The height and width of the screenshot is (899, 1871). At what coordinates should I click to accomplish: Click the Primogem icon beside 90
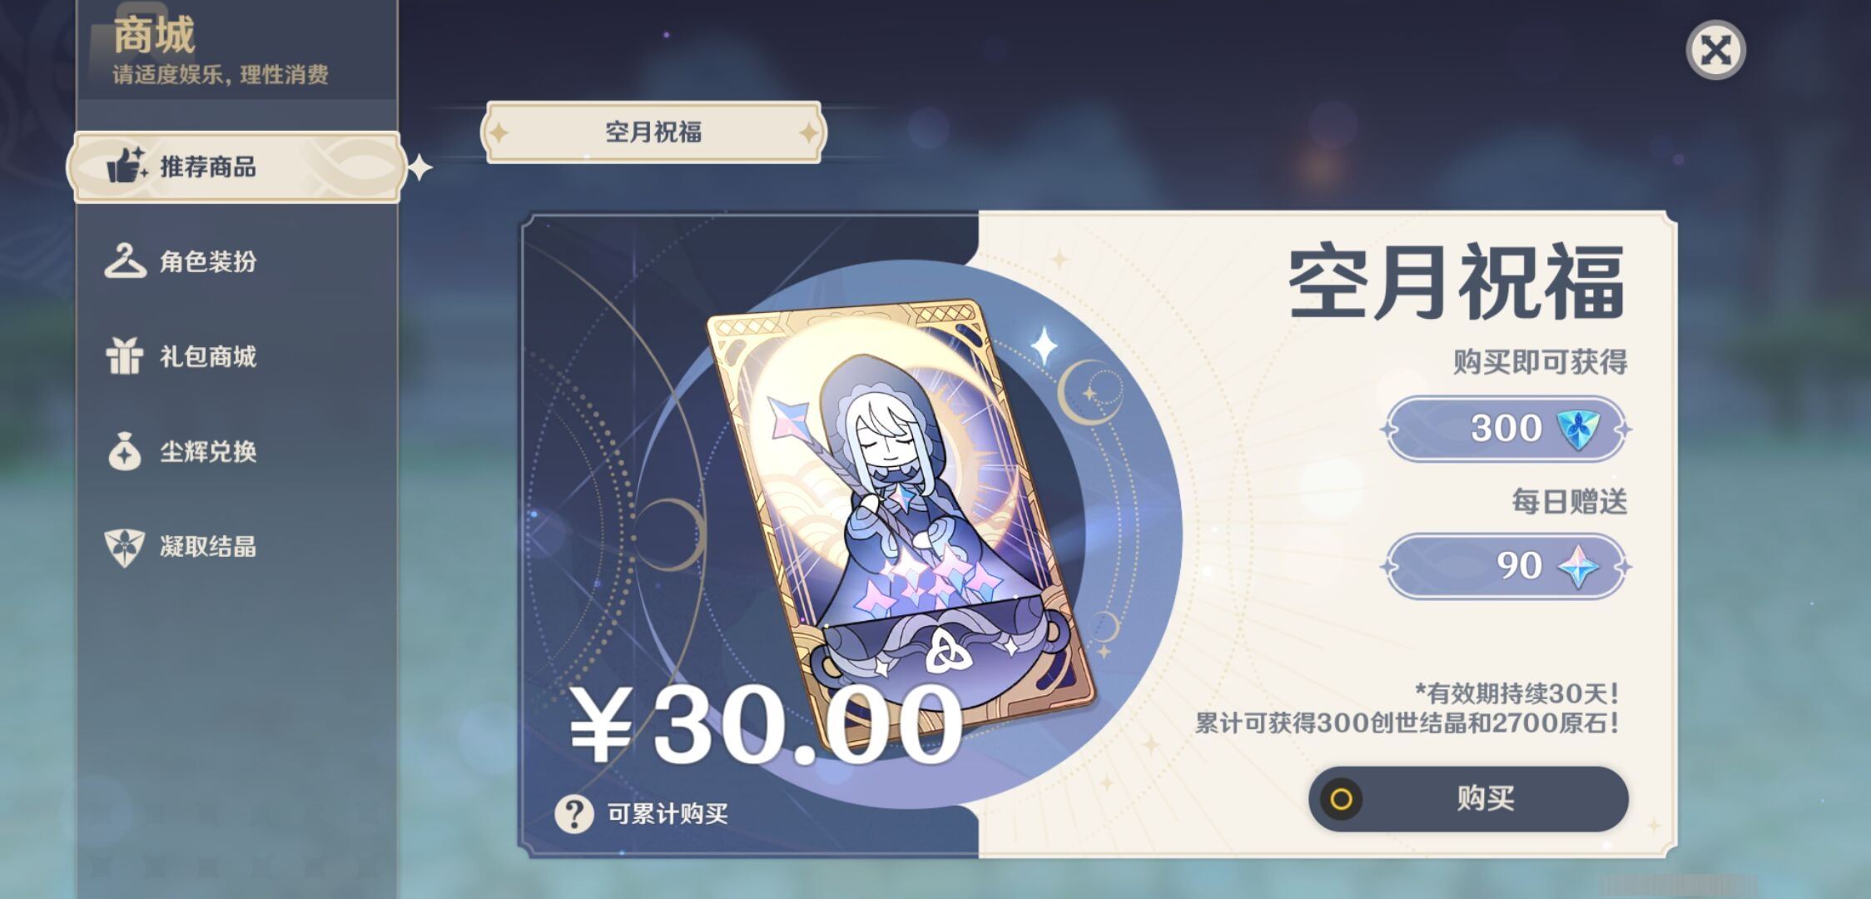[1578, 566]
